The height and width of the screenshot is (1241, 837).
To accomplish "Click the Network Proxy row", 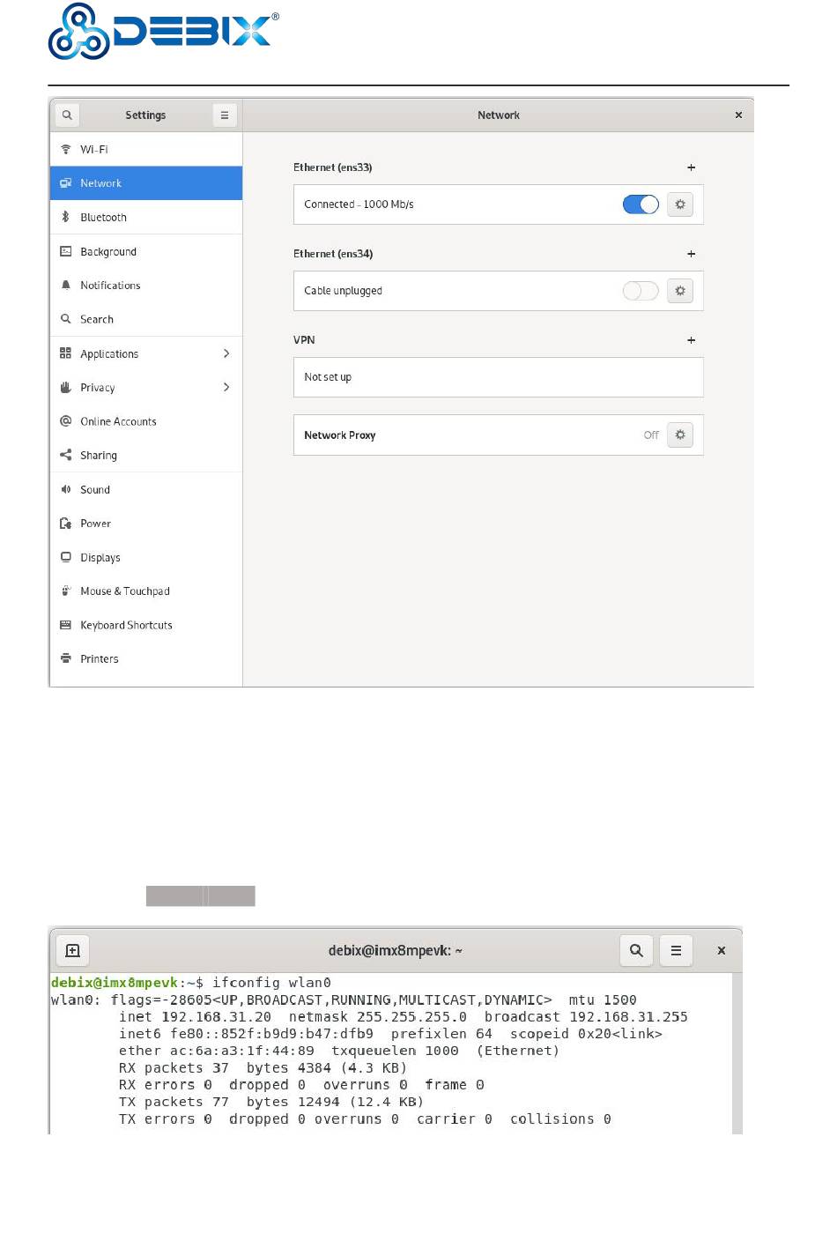I will click(x=499, y=435).
